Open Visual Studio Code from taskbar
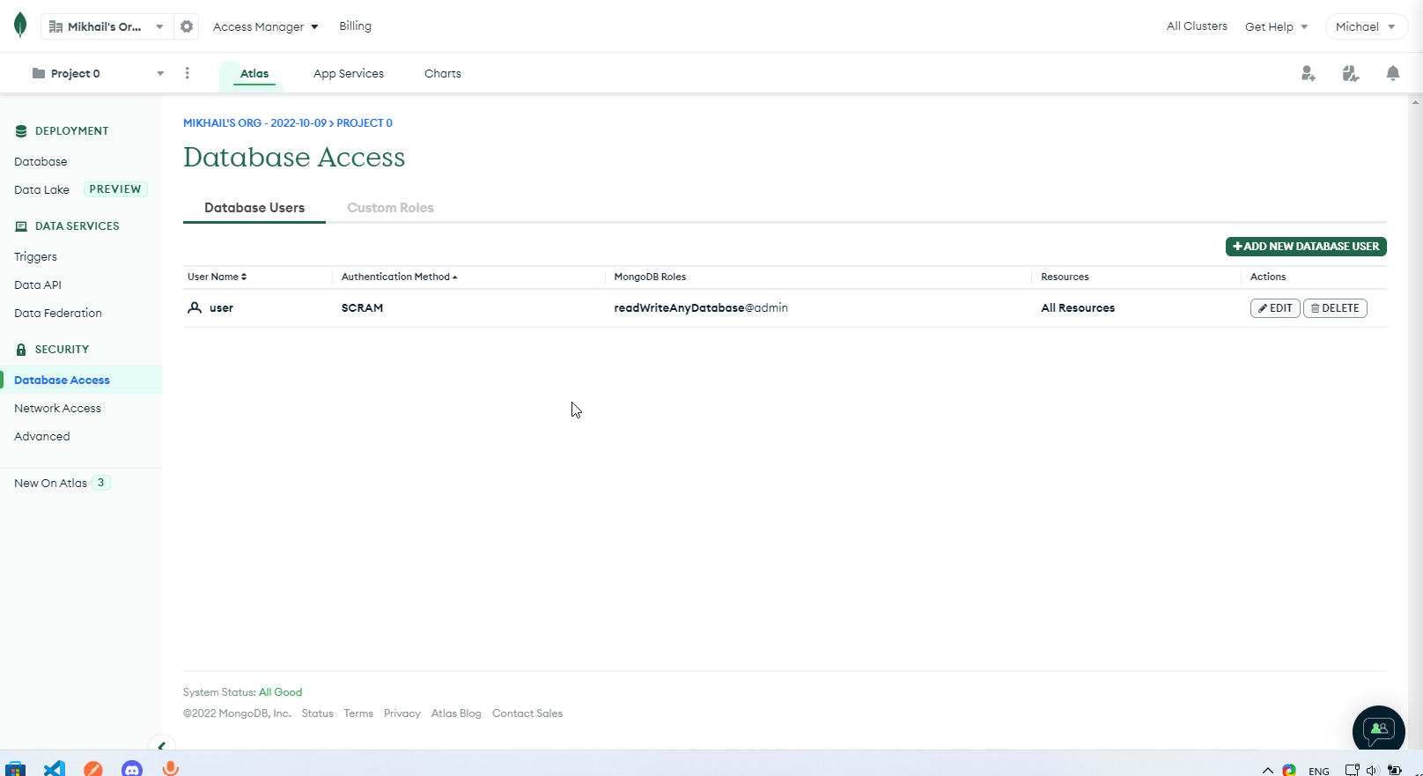 55,768
